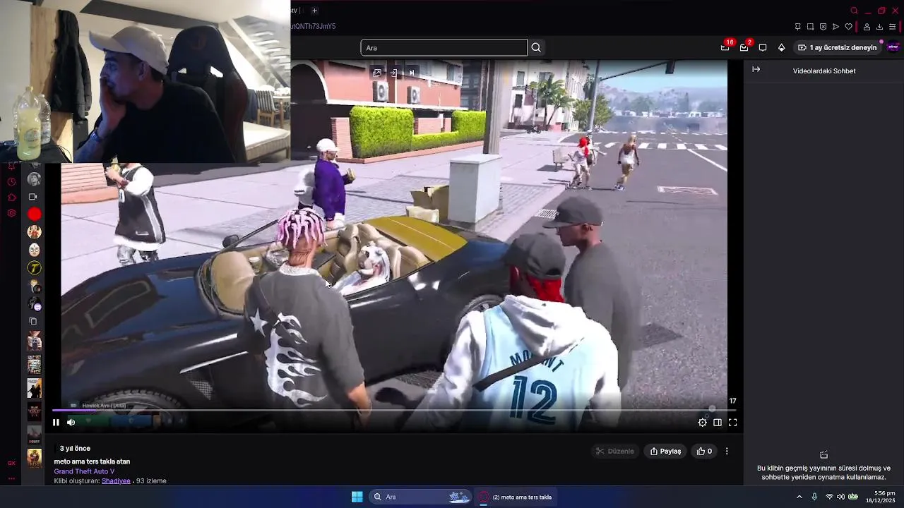Click the ad-blocker shield icon

823,27
